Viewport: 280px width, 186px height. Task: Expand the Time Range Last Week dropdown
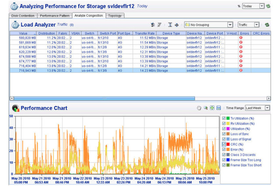[257, 108]
